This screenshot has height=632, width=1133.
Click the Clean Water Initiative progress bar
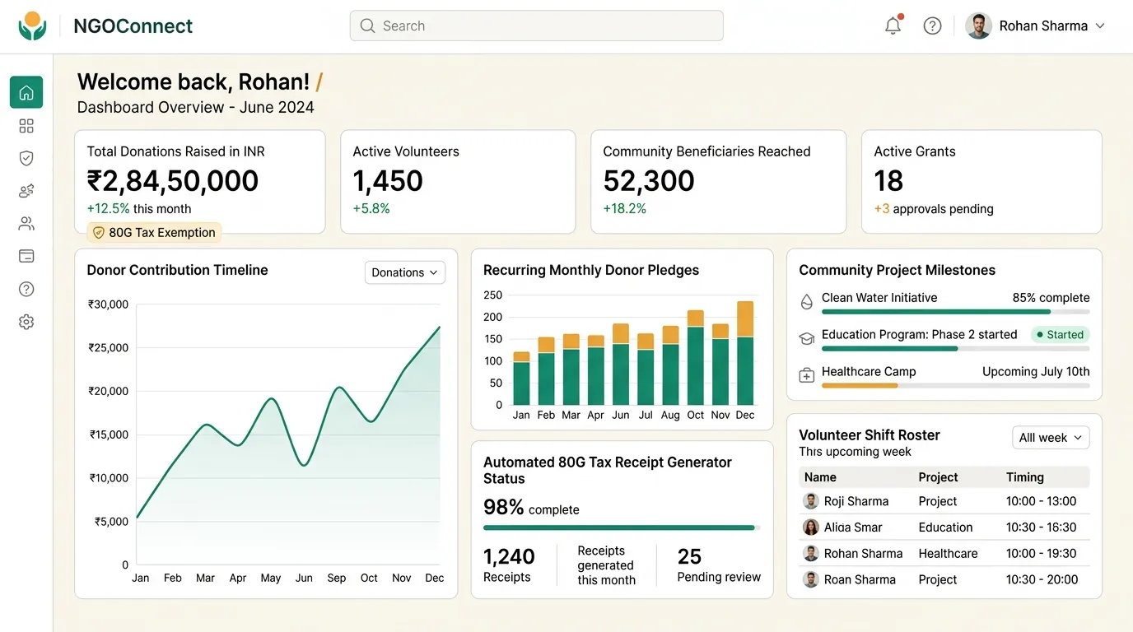pos(955,312)
